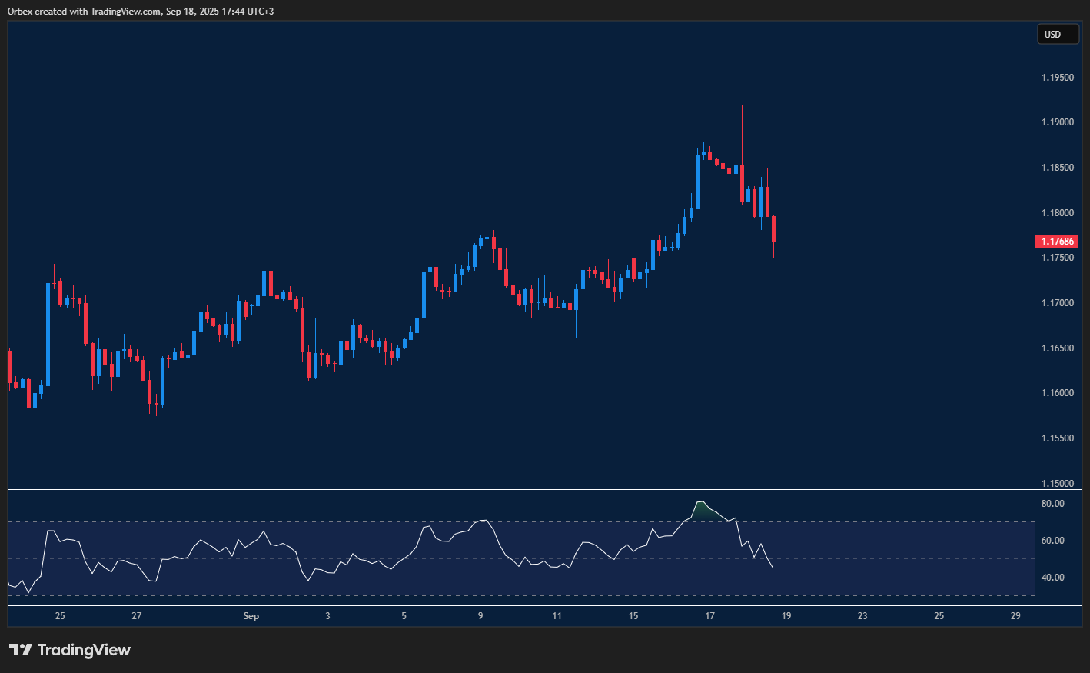Screen dimensions: 1090x673
Task: Select the 1.19500 price axis label
Action: (1057, 78)
